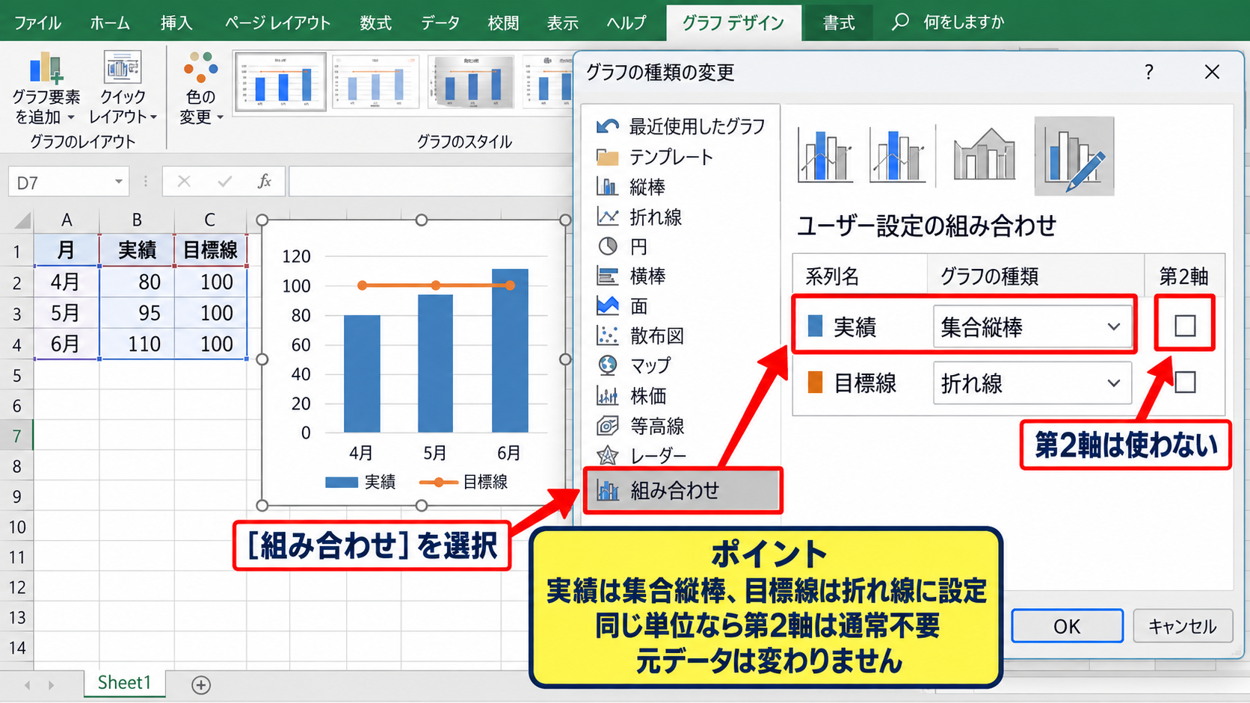The height and width of the screenshot is (703, 1250).
Task: Select テンプレート folder in chart type list
Action: click(655, 157)
